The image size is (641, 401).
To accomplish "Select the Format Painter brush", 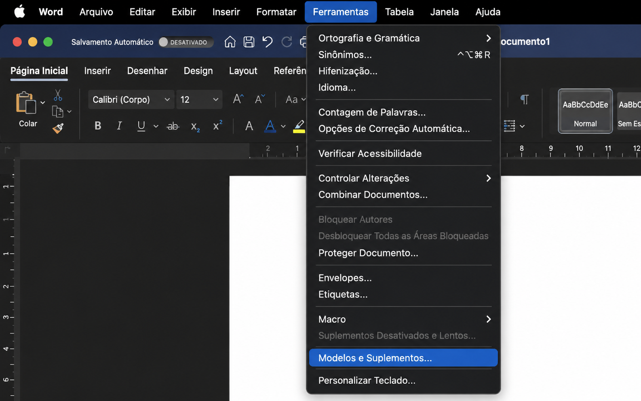I will [x=58, y=128].
